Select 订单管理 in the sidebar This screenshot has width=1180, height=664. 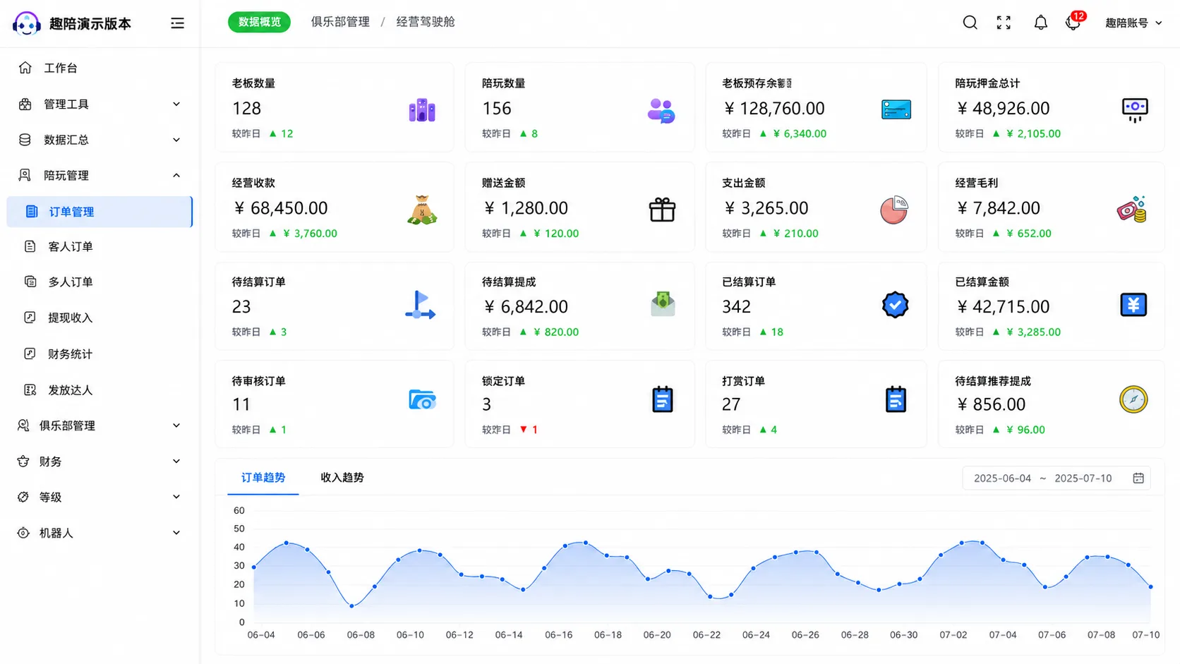click(x=100, y=212)
